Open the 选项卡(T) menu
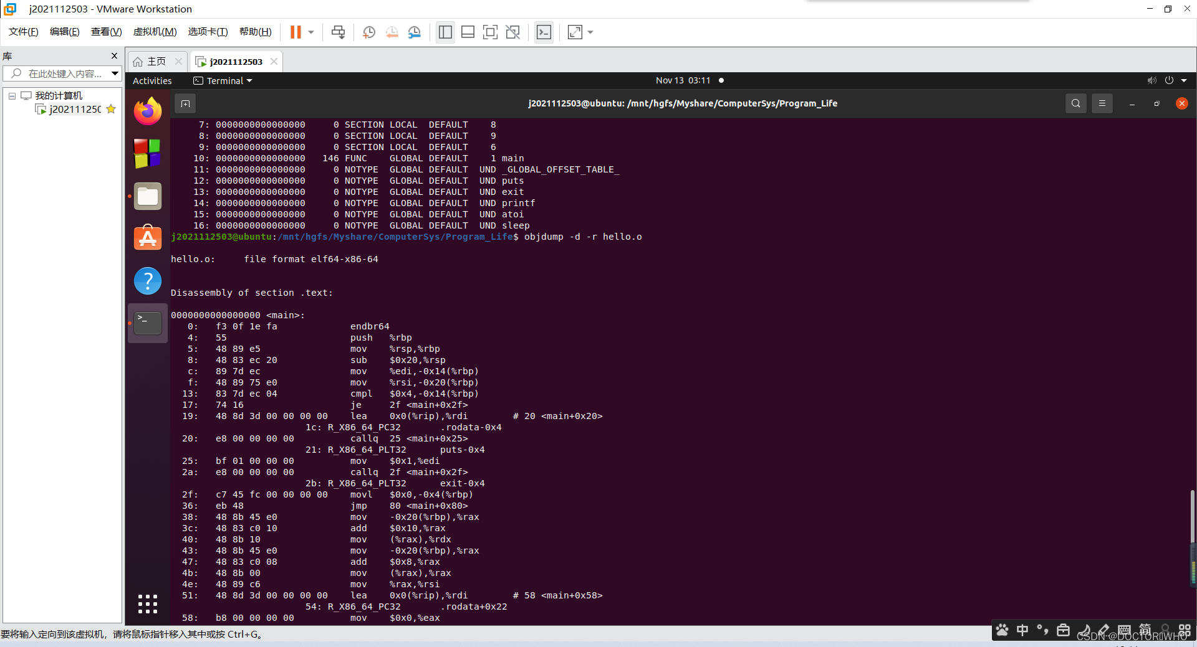Screen dimensions: 1197x647 (208, 32)
